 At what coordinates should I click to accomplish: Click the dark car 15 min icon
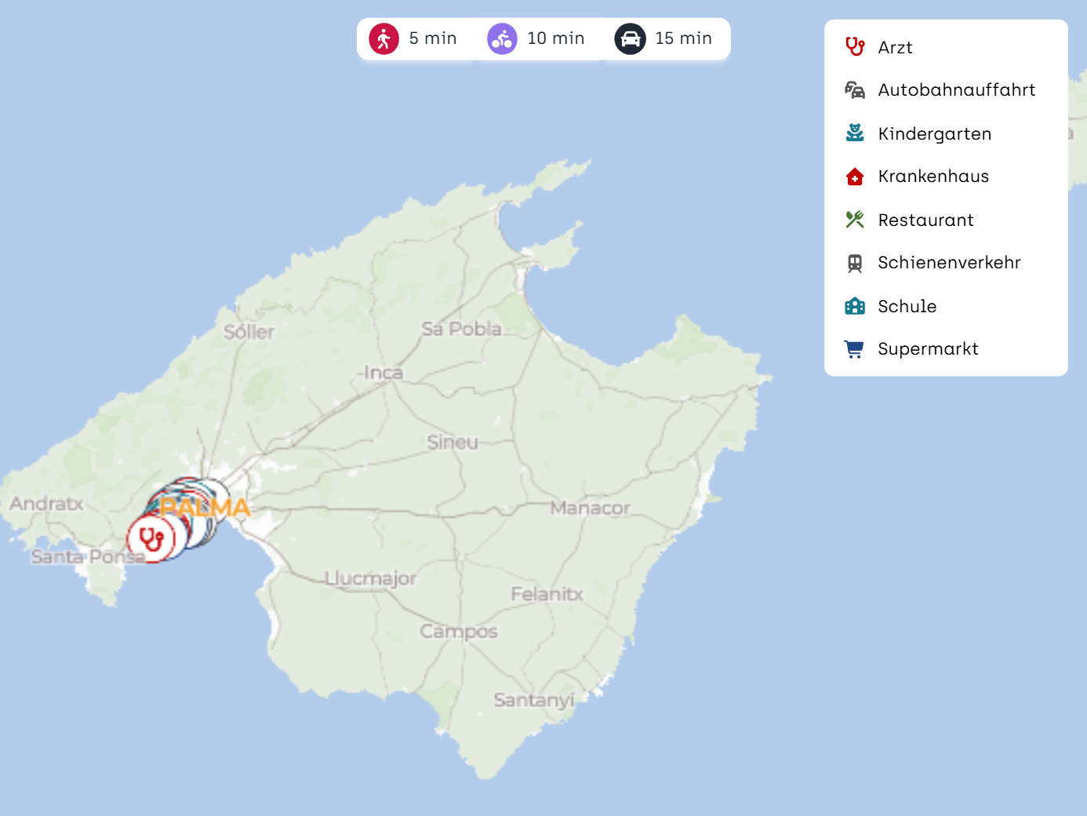(630, 38)
